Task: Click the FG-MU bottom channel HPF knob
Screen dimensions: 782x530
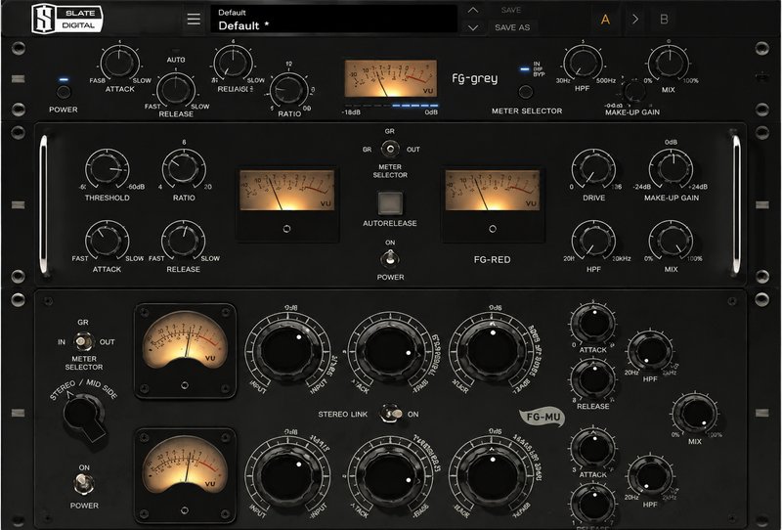Action: point(650,476)
